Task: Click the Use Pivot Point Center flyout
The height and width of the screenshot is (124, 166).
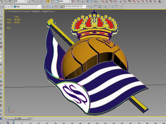Action: click(x=73, y=1)
